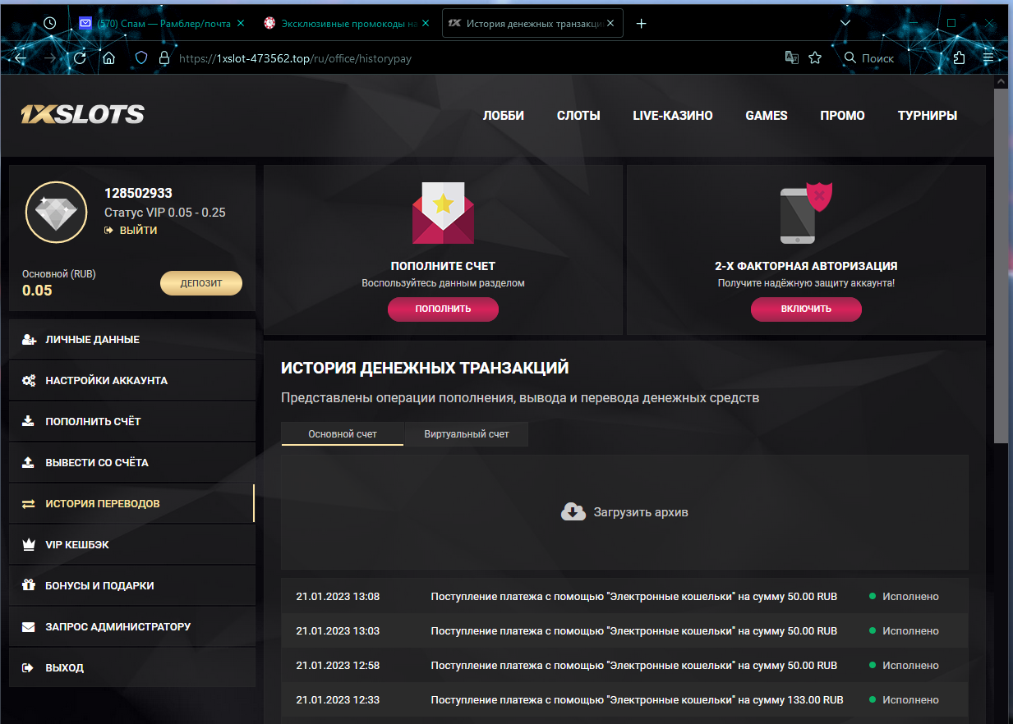Open ВЫВЕСТИ СО СЧЁТА sidebar item
1013x724 pixels.
[x=132, y=463]
